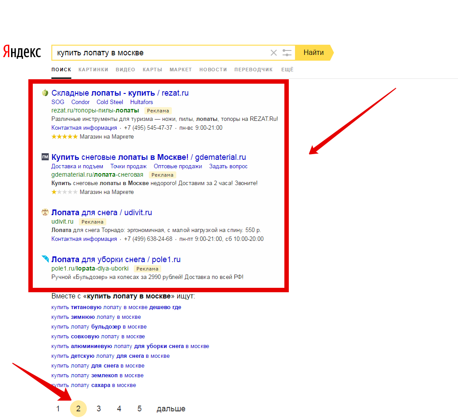
Task: Search купить алюминиевую лопату для уборки снега
Action: coord(130,346)
